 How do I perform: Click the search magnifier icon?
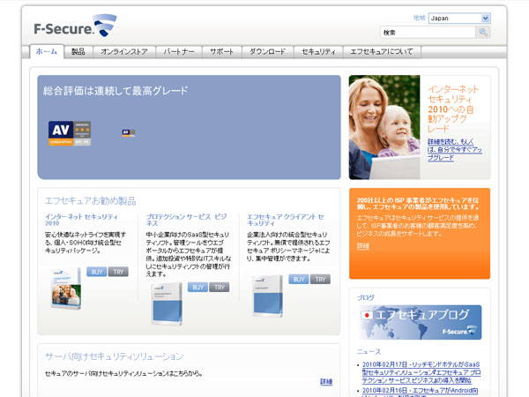(x=482, y=32)
